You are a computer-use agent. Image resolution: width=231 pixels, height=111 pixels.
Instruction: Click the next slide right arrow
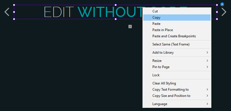(x=224, y=12)
